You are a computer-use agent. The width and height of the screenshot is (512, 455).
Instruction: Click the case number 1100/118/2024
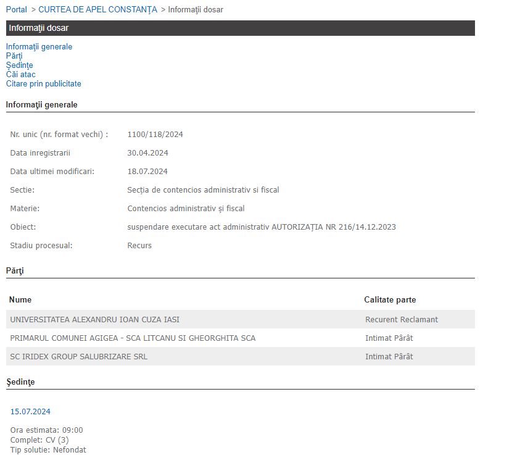pyautogui.click(x=155, y=135)
